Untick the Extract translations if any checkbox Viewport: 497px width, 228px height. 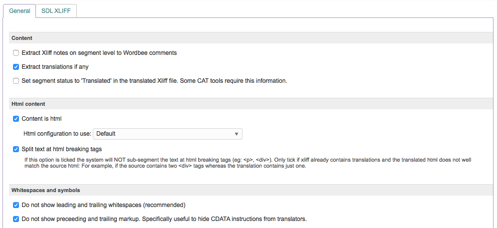[x=16, y=67]
